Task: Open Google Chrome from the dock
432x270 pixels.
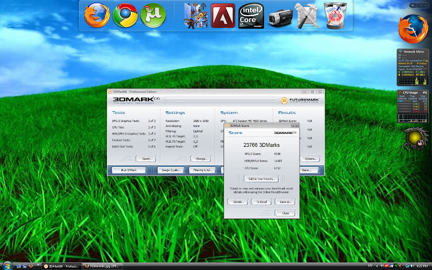Action: click(x=125, y=15)
